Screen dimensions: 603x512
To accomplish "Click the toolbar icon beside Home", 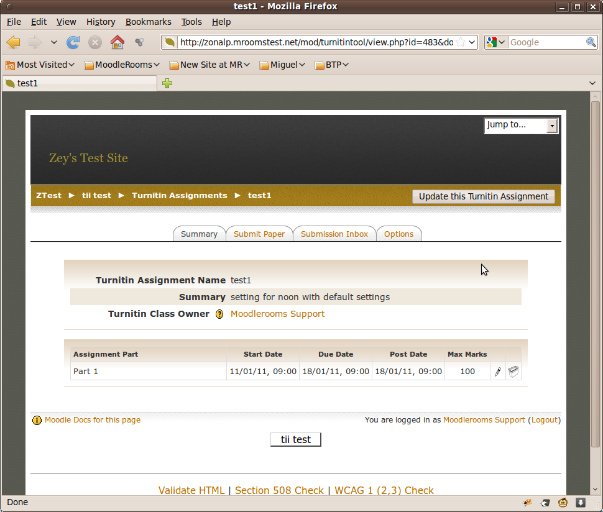I will 139,42.
